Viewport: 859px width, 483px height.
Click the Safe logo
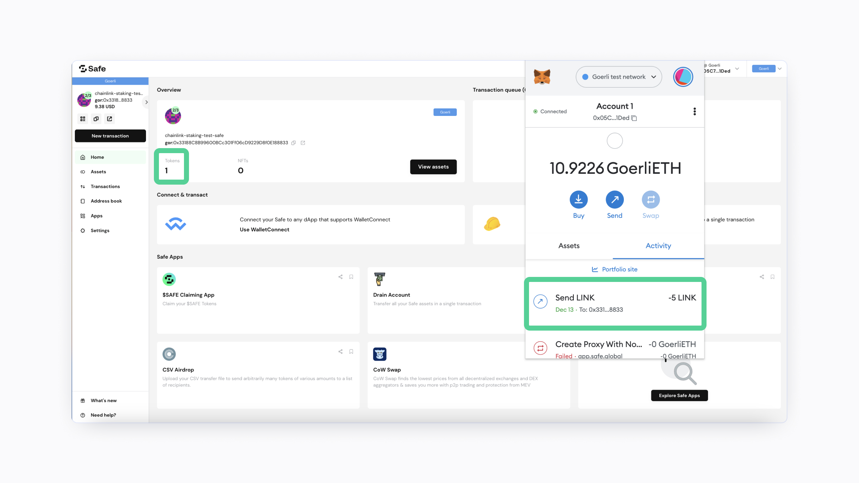(x=92, y=69)
